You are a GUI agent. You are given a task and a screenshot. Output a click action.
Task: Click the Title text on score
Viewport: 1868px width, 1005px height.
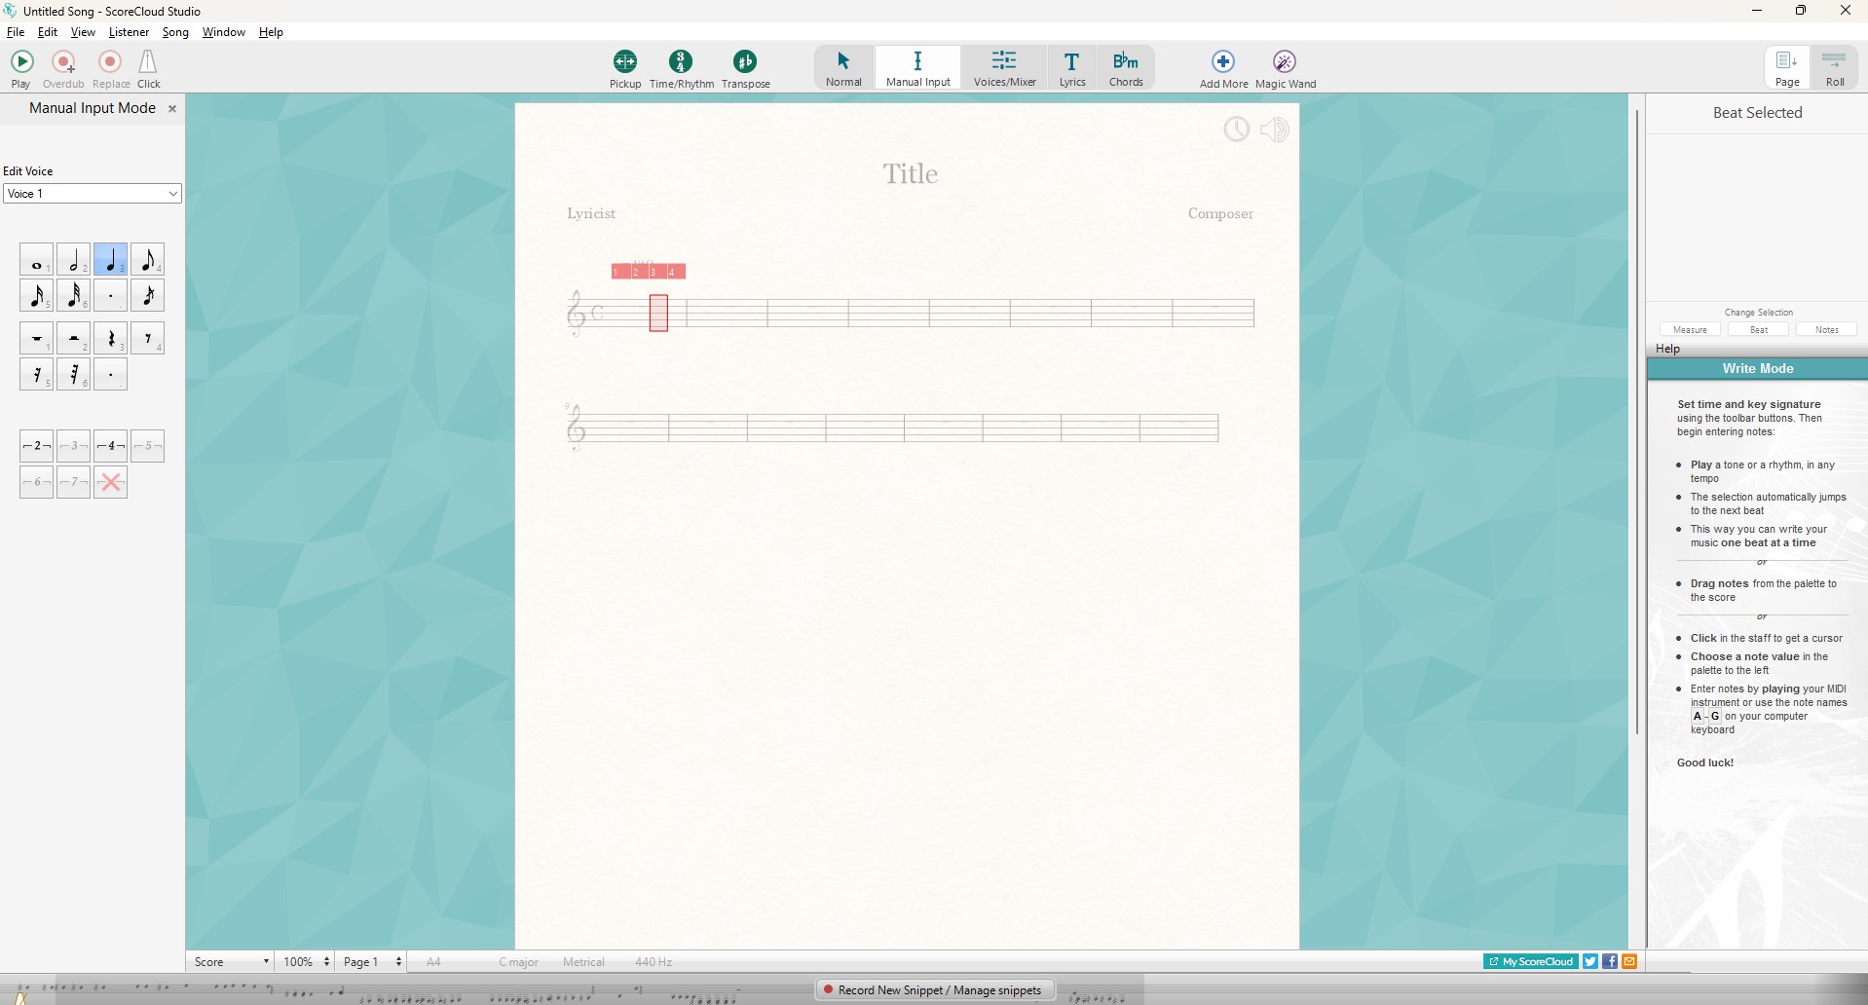[x=910, y=173]
